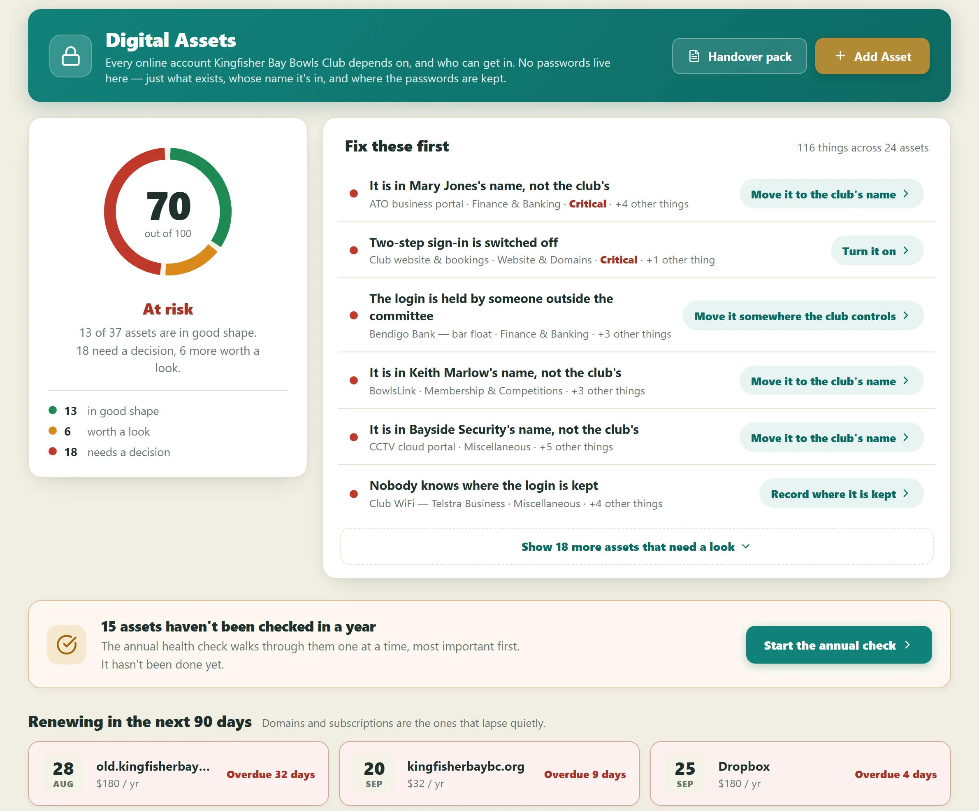The width and height of the screenshot is (979, 811).
Task: Start the annual check
Action: 839,645
